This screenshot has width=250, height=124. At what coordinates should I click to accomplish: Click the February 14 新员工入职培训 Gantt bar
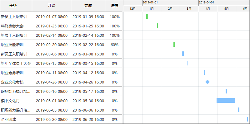[170, 35]
